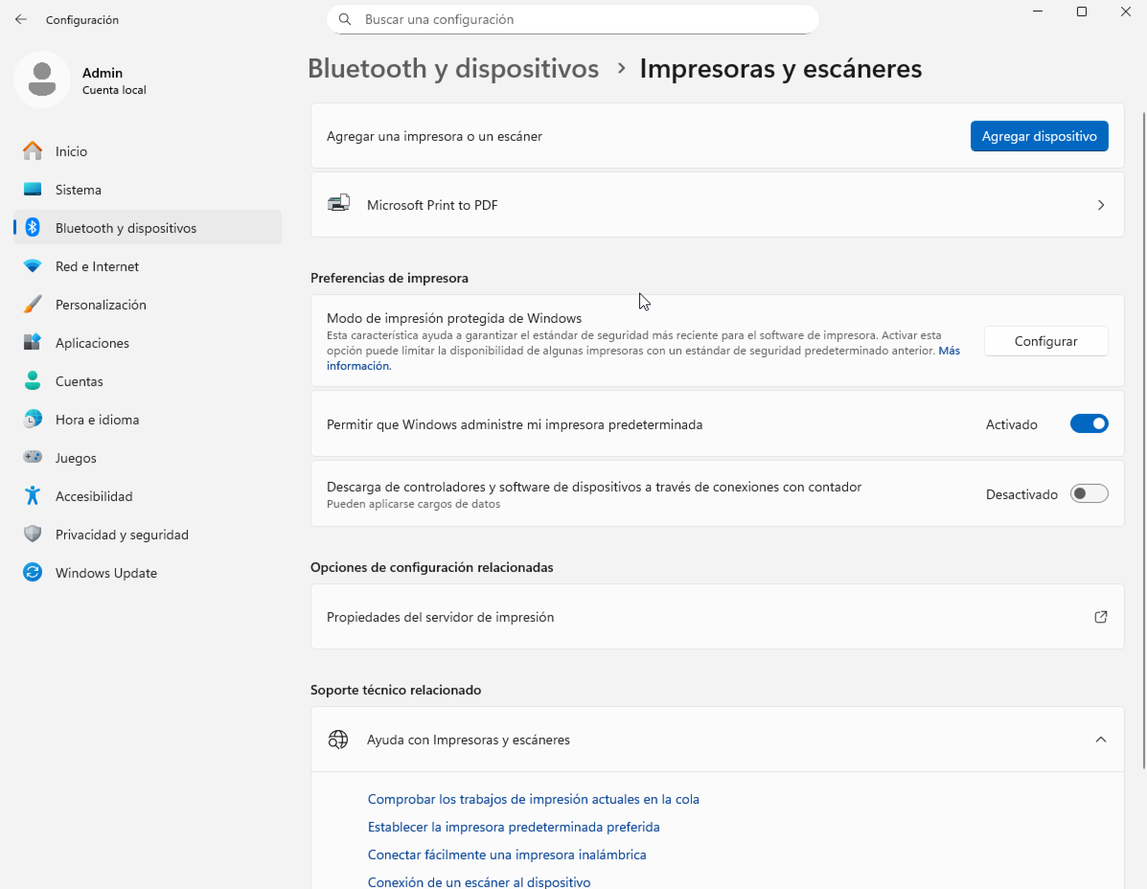Go to Red e Internet section
This screenshot has height=889, width=1147.
pos(148,266)
